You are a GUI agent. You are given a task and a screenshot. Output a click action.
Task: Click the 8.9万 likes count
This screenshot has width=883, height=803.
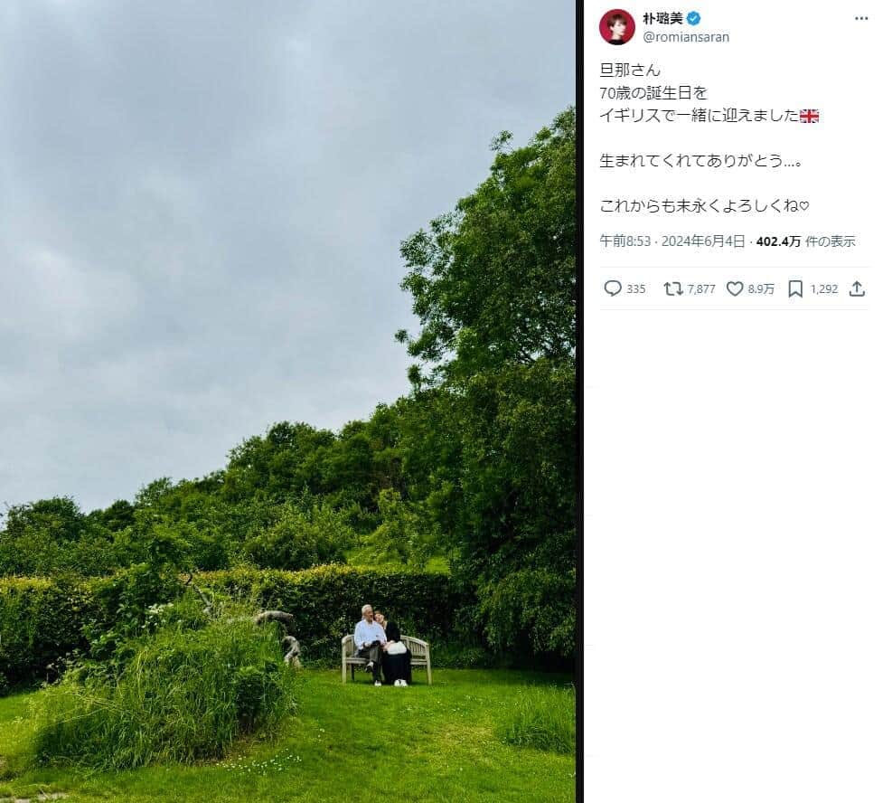pos(761,289)
